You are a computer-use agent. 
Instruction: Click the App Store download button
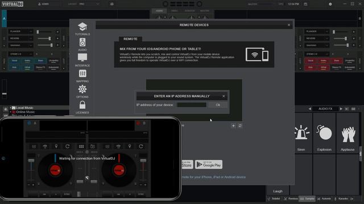click(x=187, y=164)
